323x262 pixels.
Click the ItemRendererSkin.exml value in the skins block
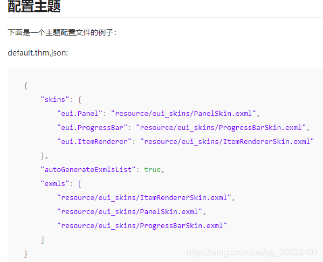(x=227, y=141)
